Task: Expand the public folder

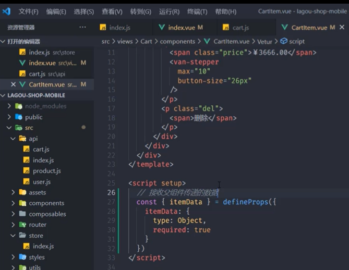Action: click(9, 117)
